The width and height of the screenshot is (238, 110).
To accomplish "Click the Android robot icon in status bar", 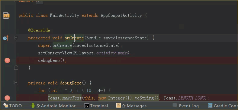I will coord(33,105).
